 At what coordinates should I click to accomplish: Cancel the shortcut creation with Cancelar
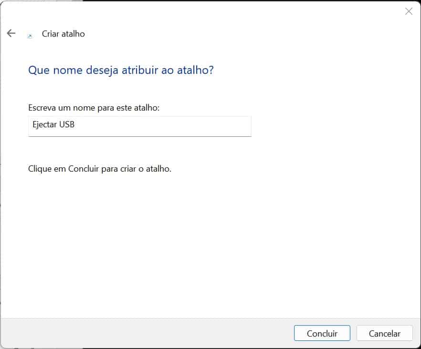tap(384, 333)
